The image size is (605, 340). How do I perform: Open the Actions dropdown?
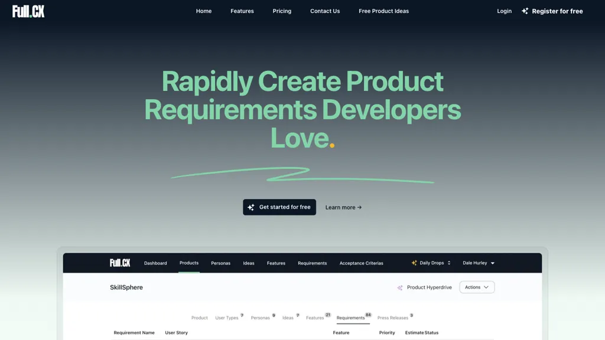(477, 287)
